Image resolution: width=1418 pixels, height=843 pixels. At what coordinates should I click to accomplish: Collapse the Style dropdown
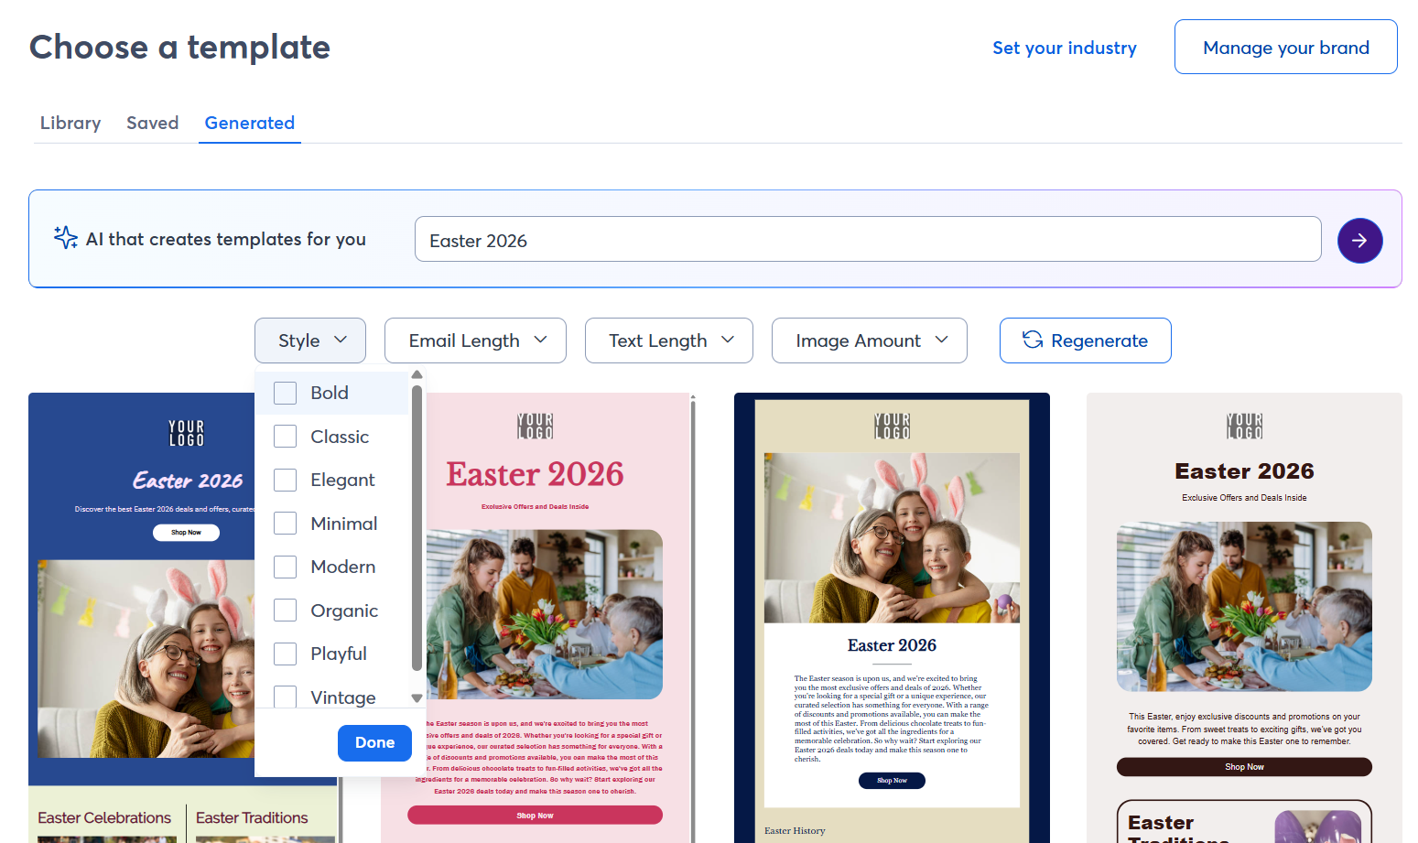pos(309,340)
